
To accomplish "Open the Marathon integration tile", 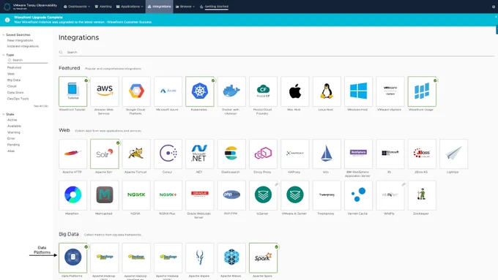I will (x=73, y=195).
